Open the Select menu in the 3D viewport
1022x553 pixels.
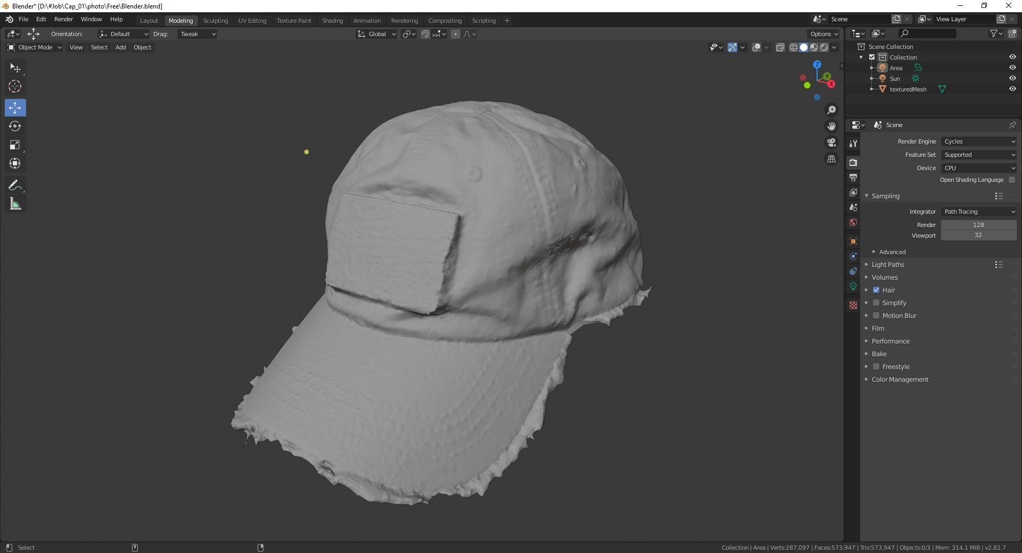pyautogui.click(x=99, y=47)
